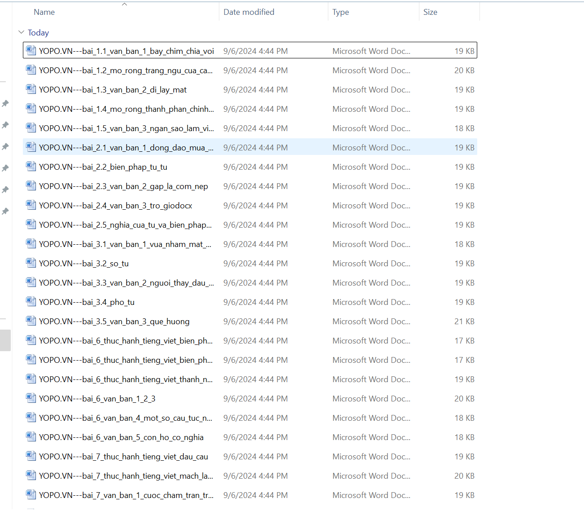
Task: Click date modified of bai_7 cuoc_cham_tran file
Action: click(256, 495)
